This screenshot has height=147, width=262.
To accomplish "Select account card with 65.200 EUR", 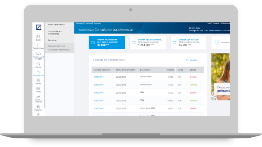I will click(x=190, y=42).
